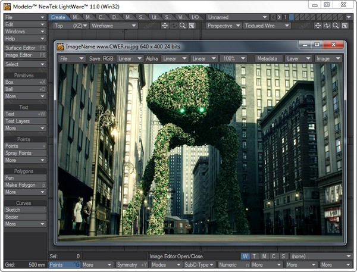Image resolution: width=357 pixels, height=272 pixels.
Task: Switch to the I/O tab
Action: tap(195, 17)
